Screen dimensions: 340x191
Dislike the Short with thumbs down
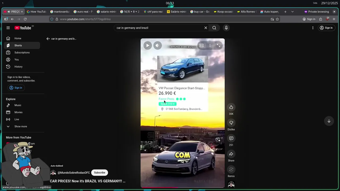point(231,123)
